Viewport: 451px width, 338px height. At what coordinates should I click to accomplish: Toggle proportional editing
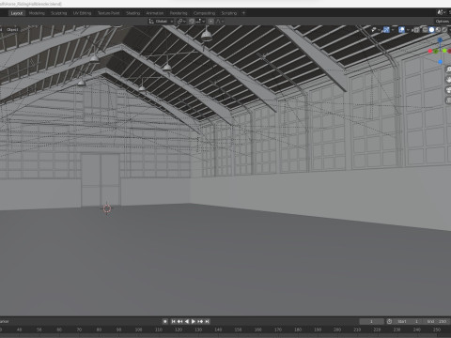click(210, 22)
